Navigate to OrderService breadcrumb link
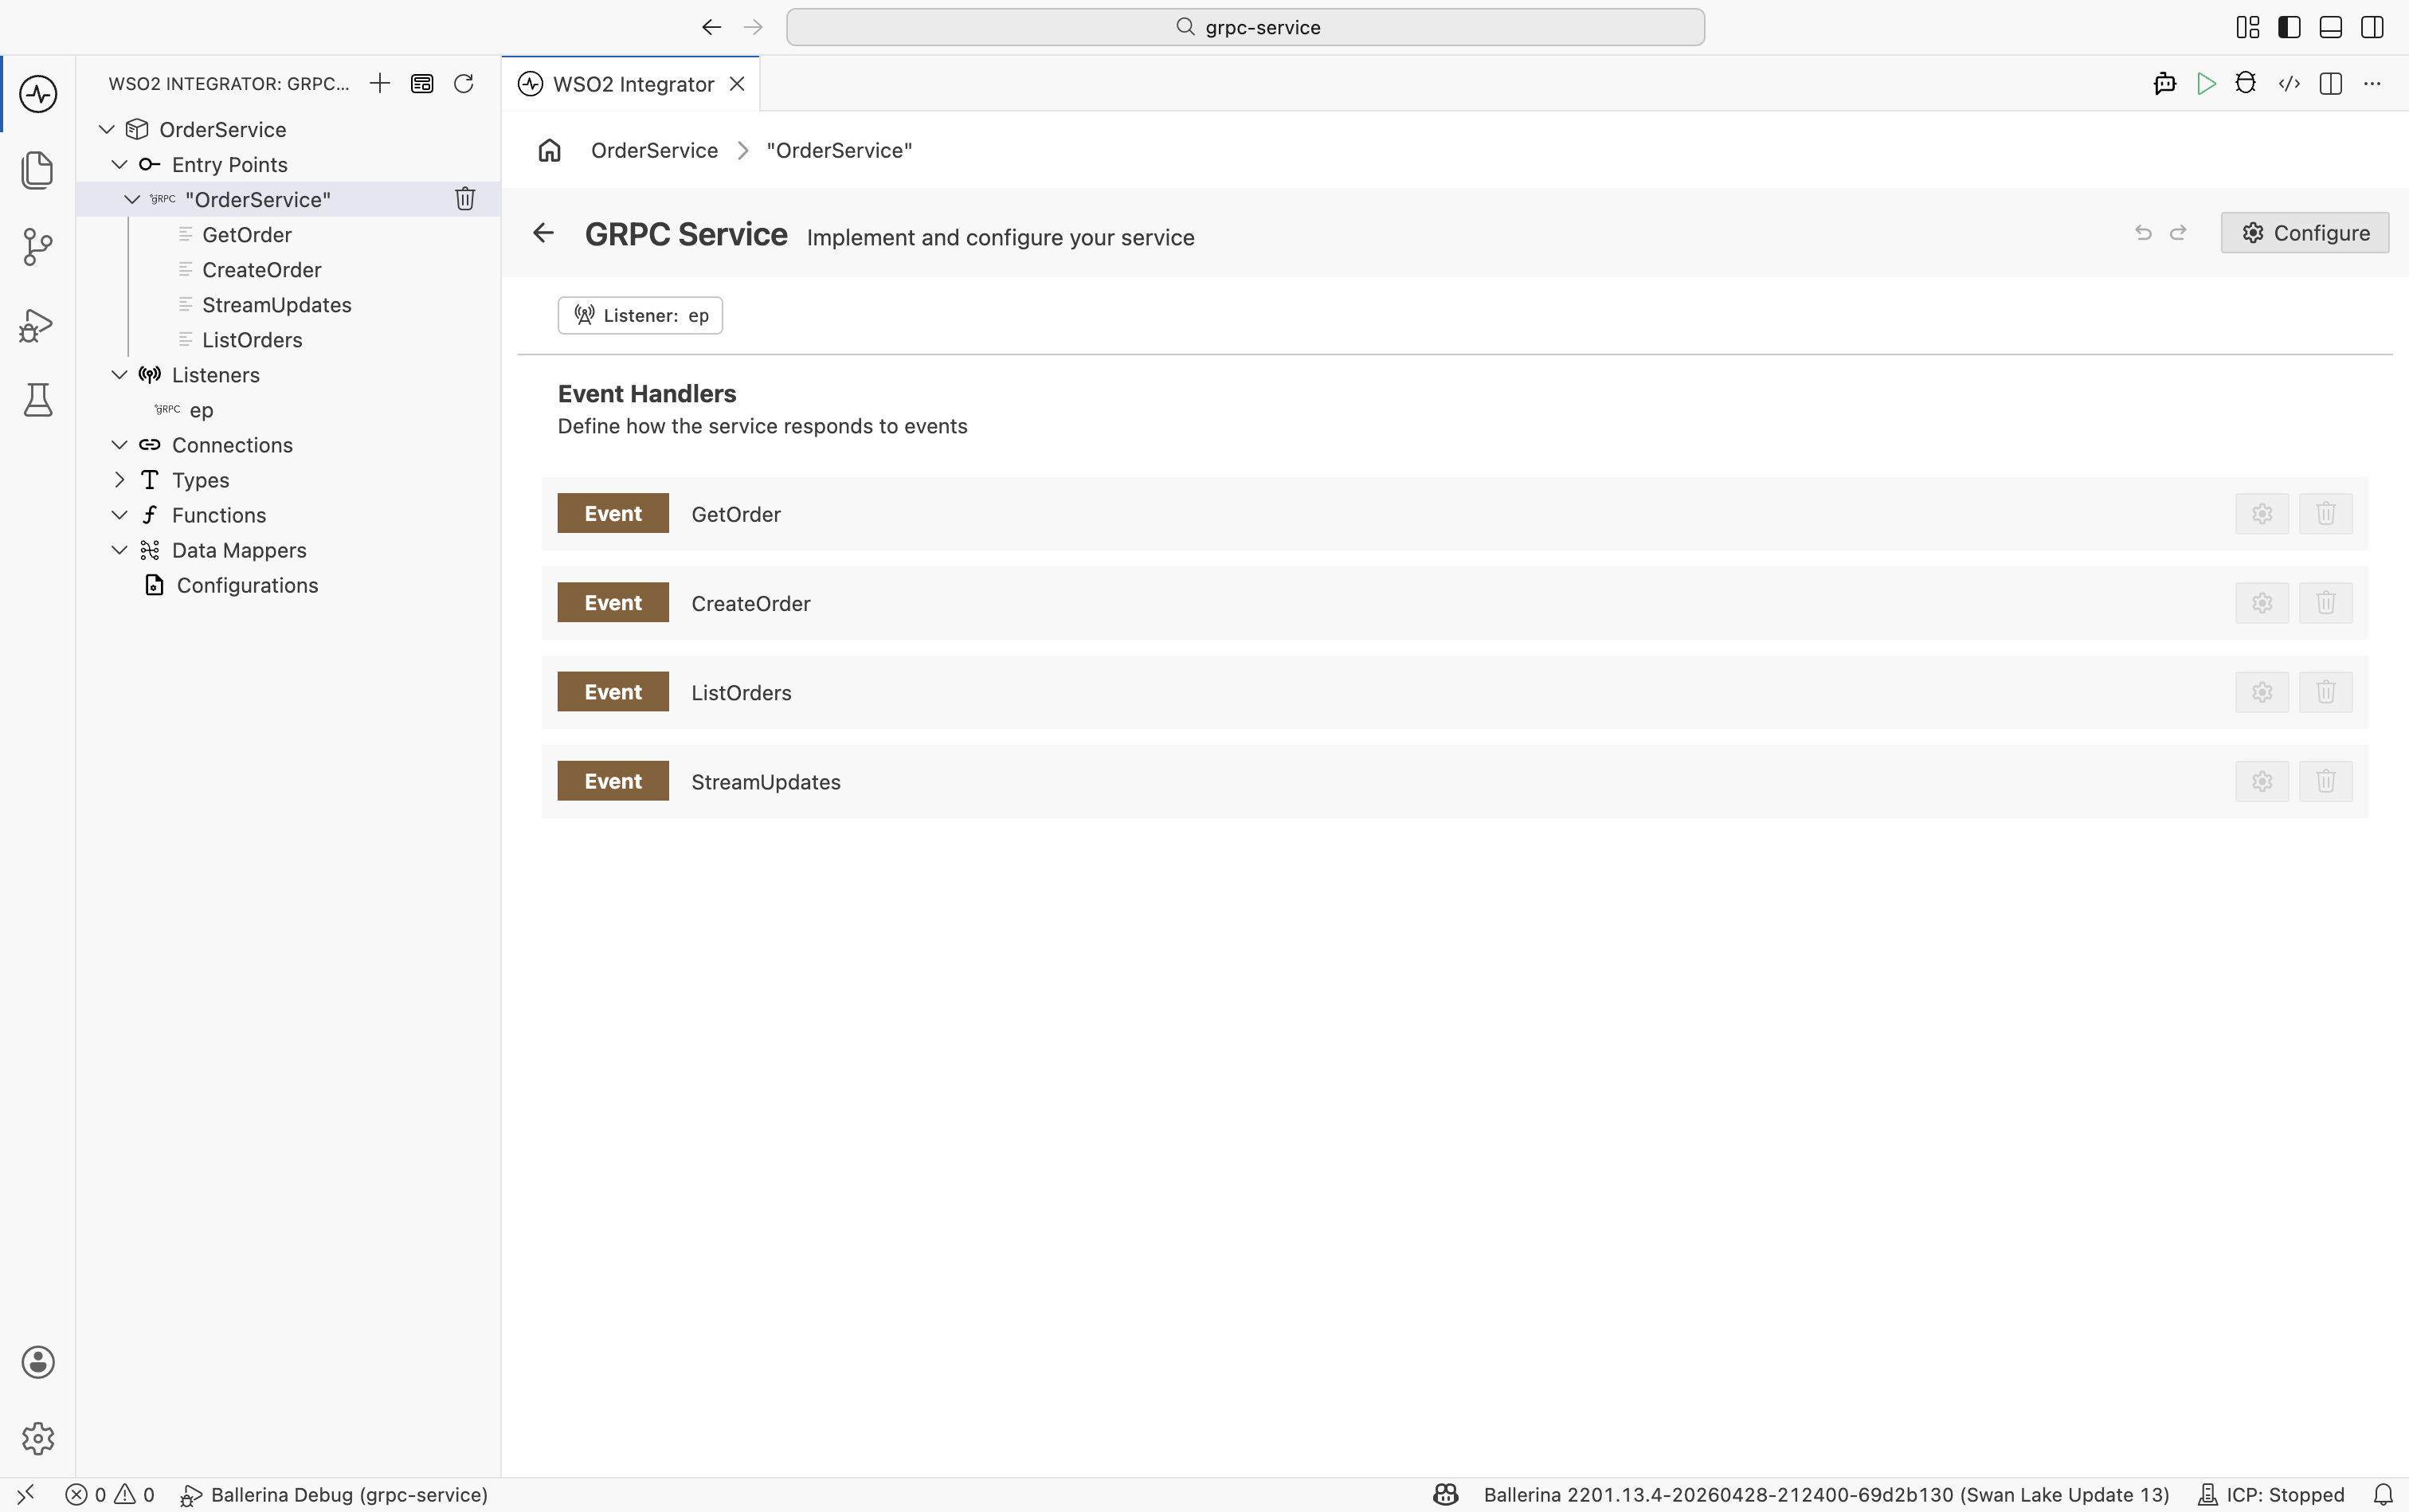The width and height of the screenshot is (2409, 1512). click(x=654, y=150)
